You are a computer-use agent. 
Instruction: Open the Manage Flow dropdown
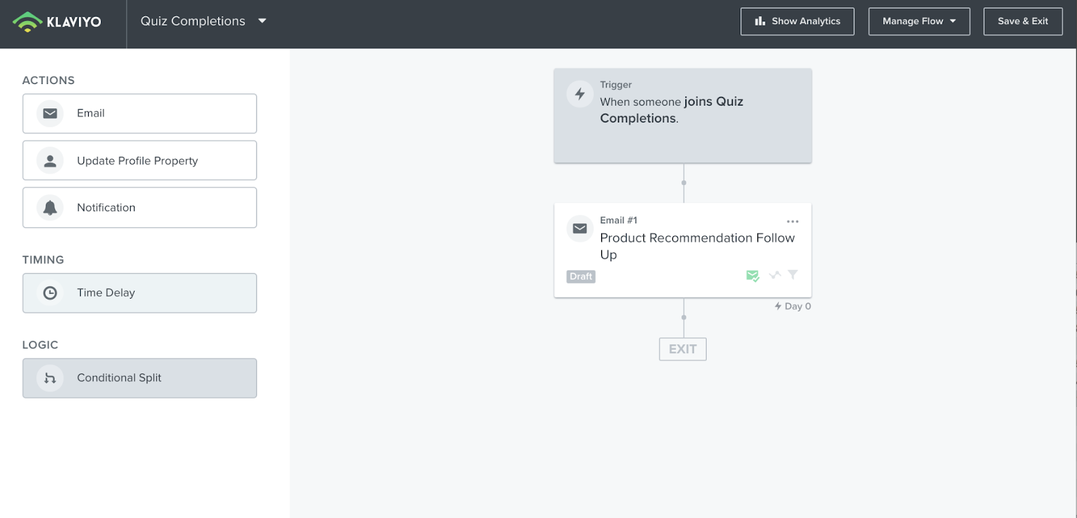click(x=919, y=22)
